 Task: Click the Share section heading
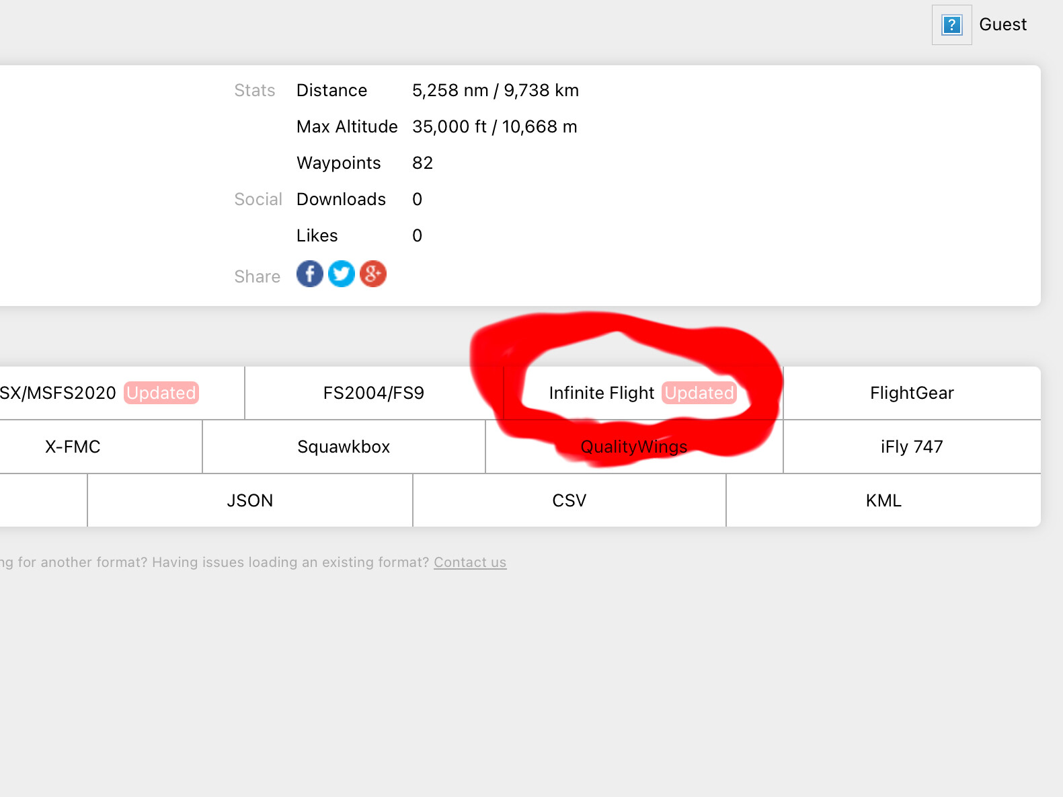point(257,276)
